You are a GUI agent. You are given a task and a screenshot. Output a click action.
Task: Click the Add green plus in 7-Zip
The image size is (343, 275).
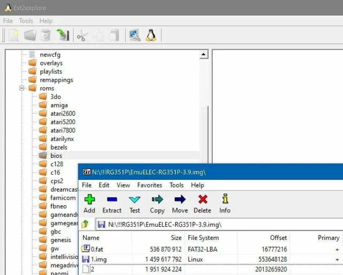click(89, 199)
